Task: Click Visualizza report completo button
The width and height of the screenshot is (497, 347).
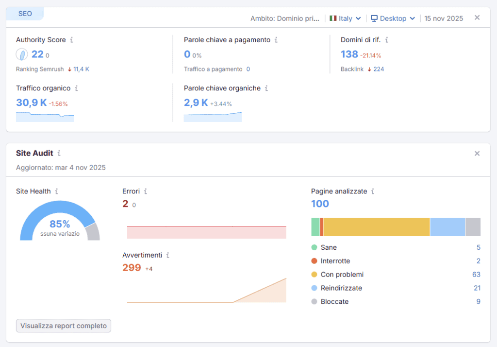Action: [x=64, y=326]
